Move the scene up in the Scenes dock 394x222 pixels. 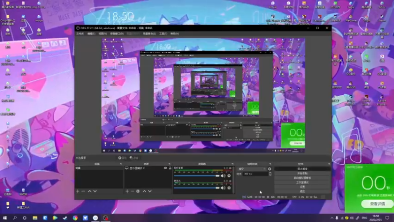(90, 191)
